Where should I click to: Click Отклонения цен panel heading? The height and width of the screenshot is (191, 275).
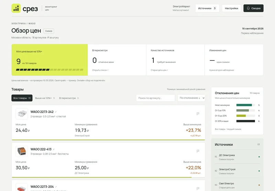(227, 93)
